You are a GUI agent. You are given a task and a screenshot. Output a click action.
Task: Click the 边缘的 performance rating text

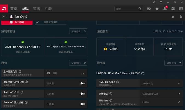114,49
